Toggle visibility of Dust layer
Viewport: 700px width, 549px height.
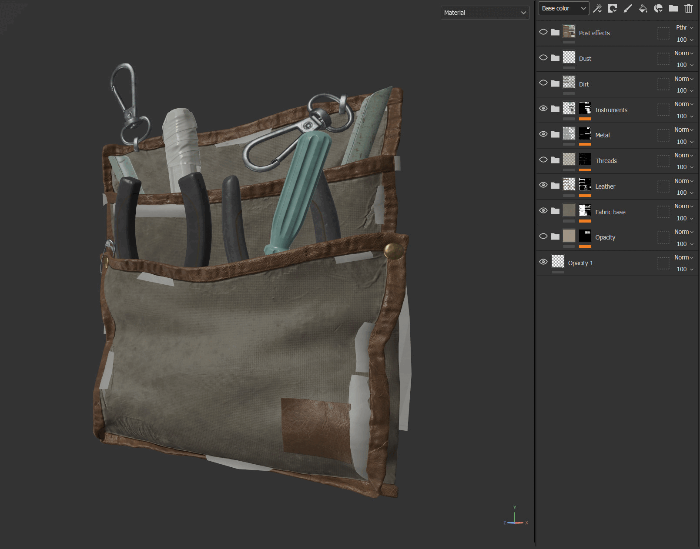pyautogui.click(x=543, y=58)
